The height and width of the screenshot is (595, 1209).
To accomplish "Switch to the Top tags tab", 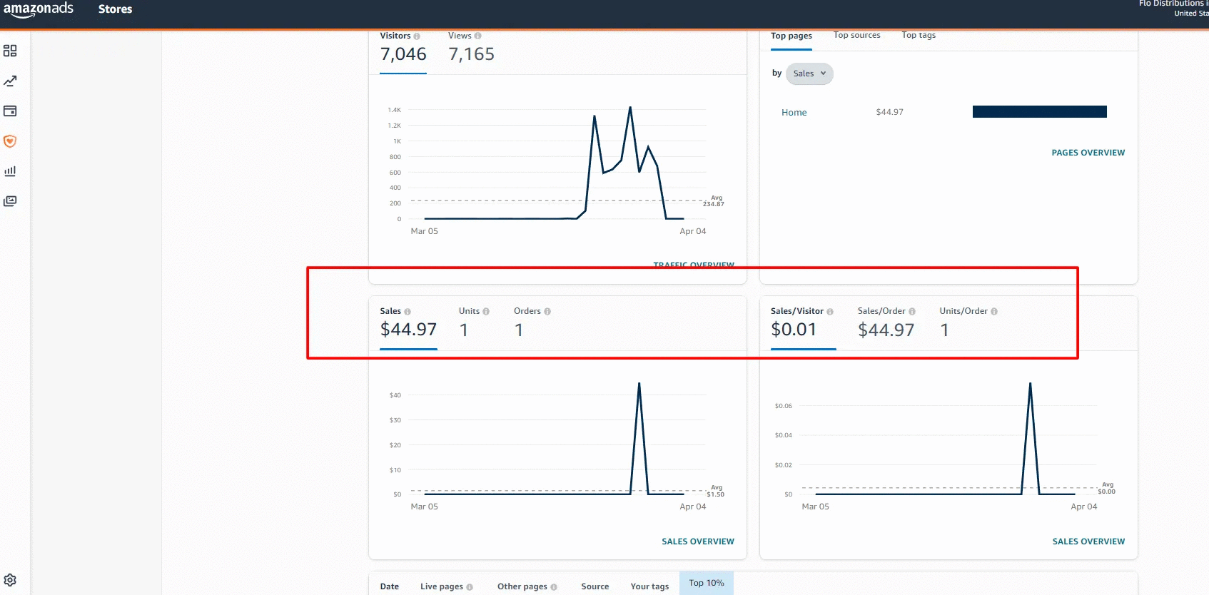I will (918, 35).
